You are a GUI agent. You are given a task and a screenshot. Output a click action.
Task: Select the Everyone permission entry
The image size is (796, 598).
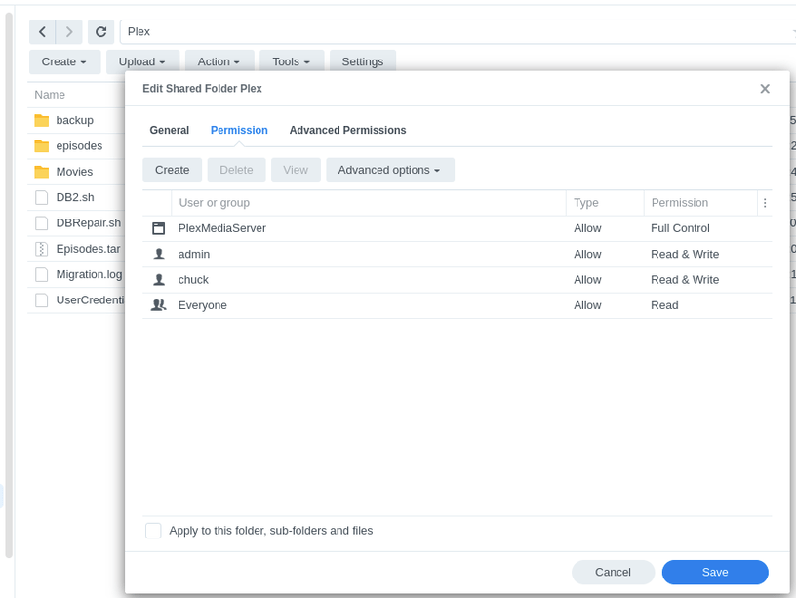click(x=457, y=305)
